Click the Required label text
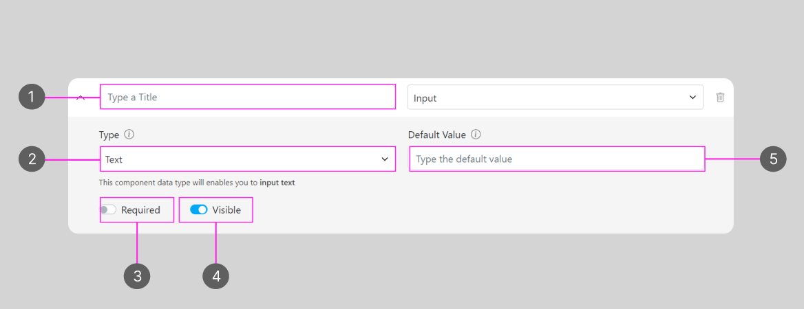Viewport: 804px width, 309px height. pos(140,210)
